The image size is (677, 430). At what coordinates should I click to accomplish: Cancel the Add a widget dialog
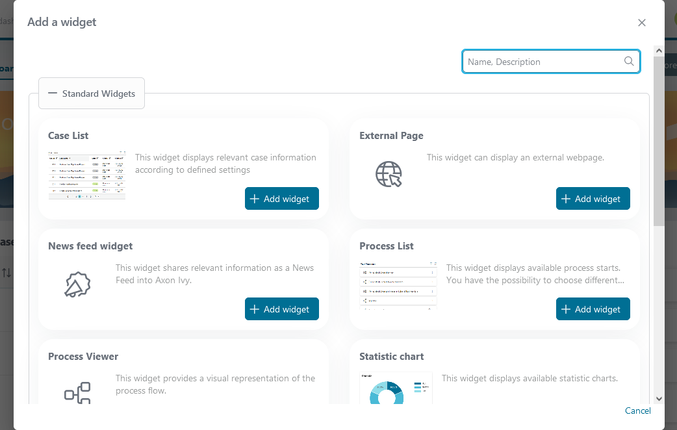[x=638, y=411]
